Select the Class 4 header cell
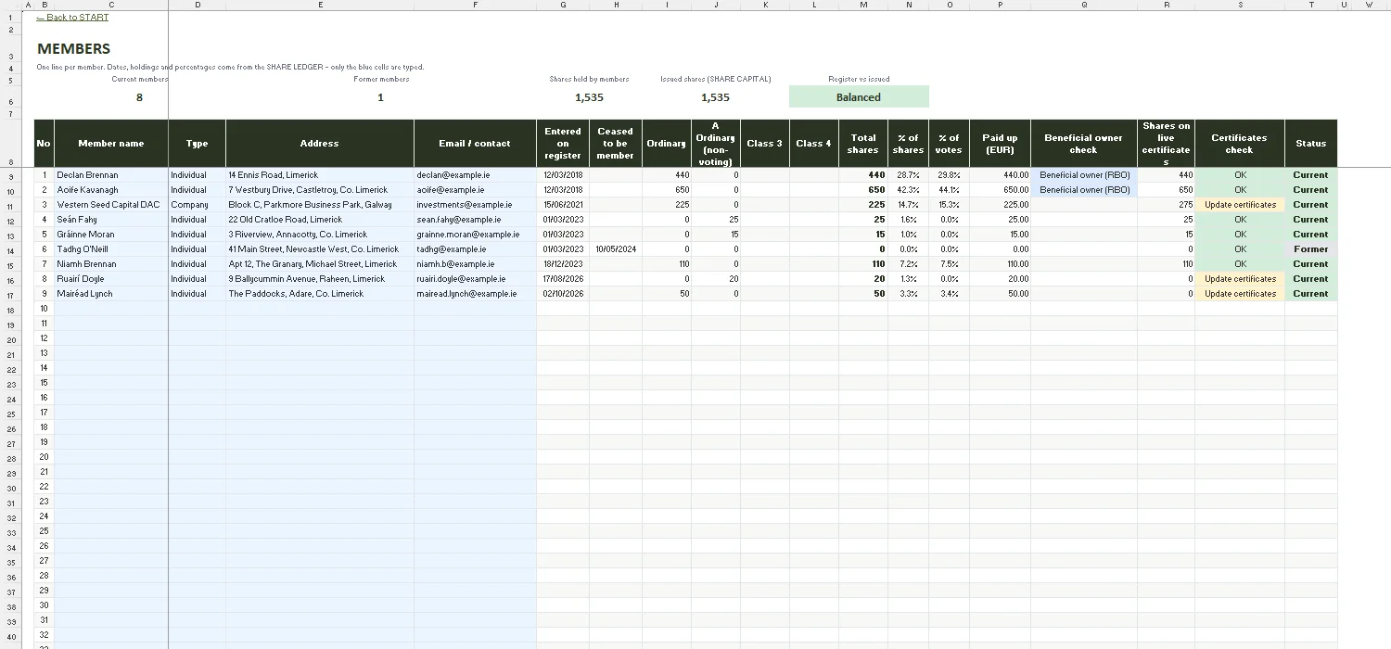1391x649 pixels. [x=814, y=144]
